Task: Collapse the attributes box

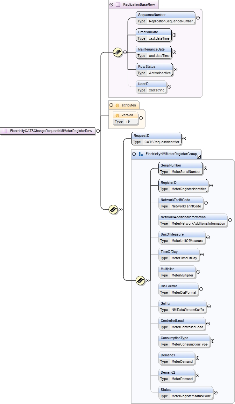Action: click(x=111, y=105)
